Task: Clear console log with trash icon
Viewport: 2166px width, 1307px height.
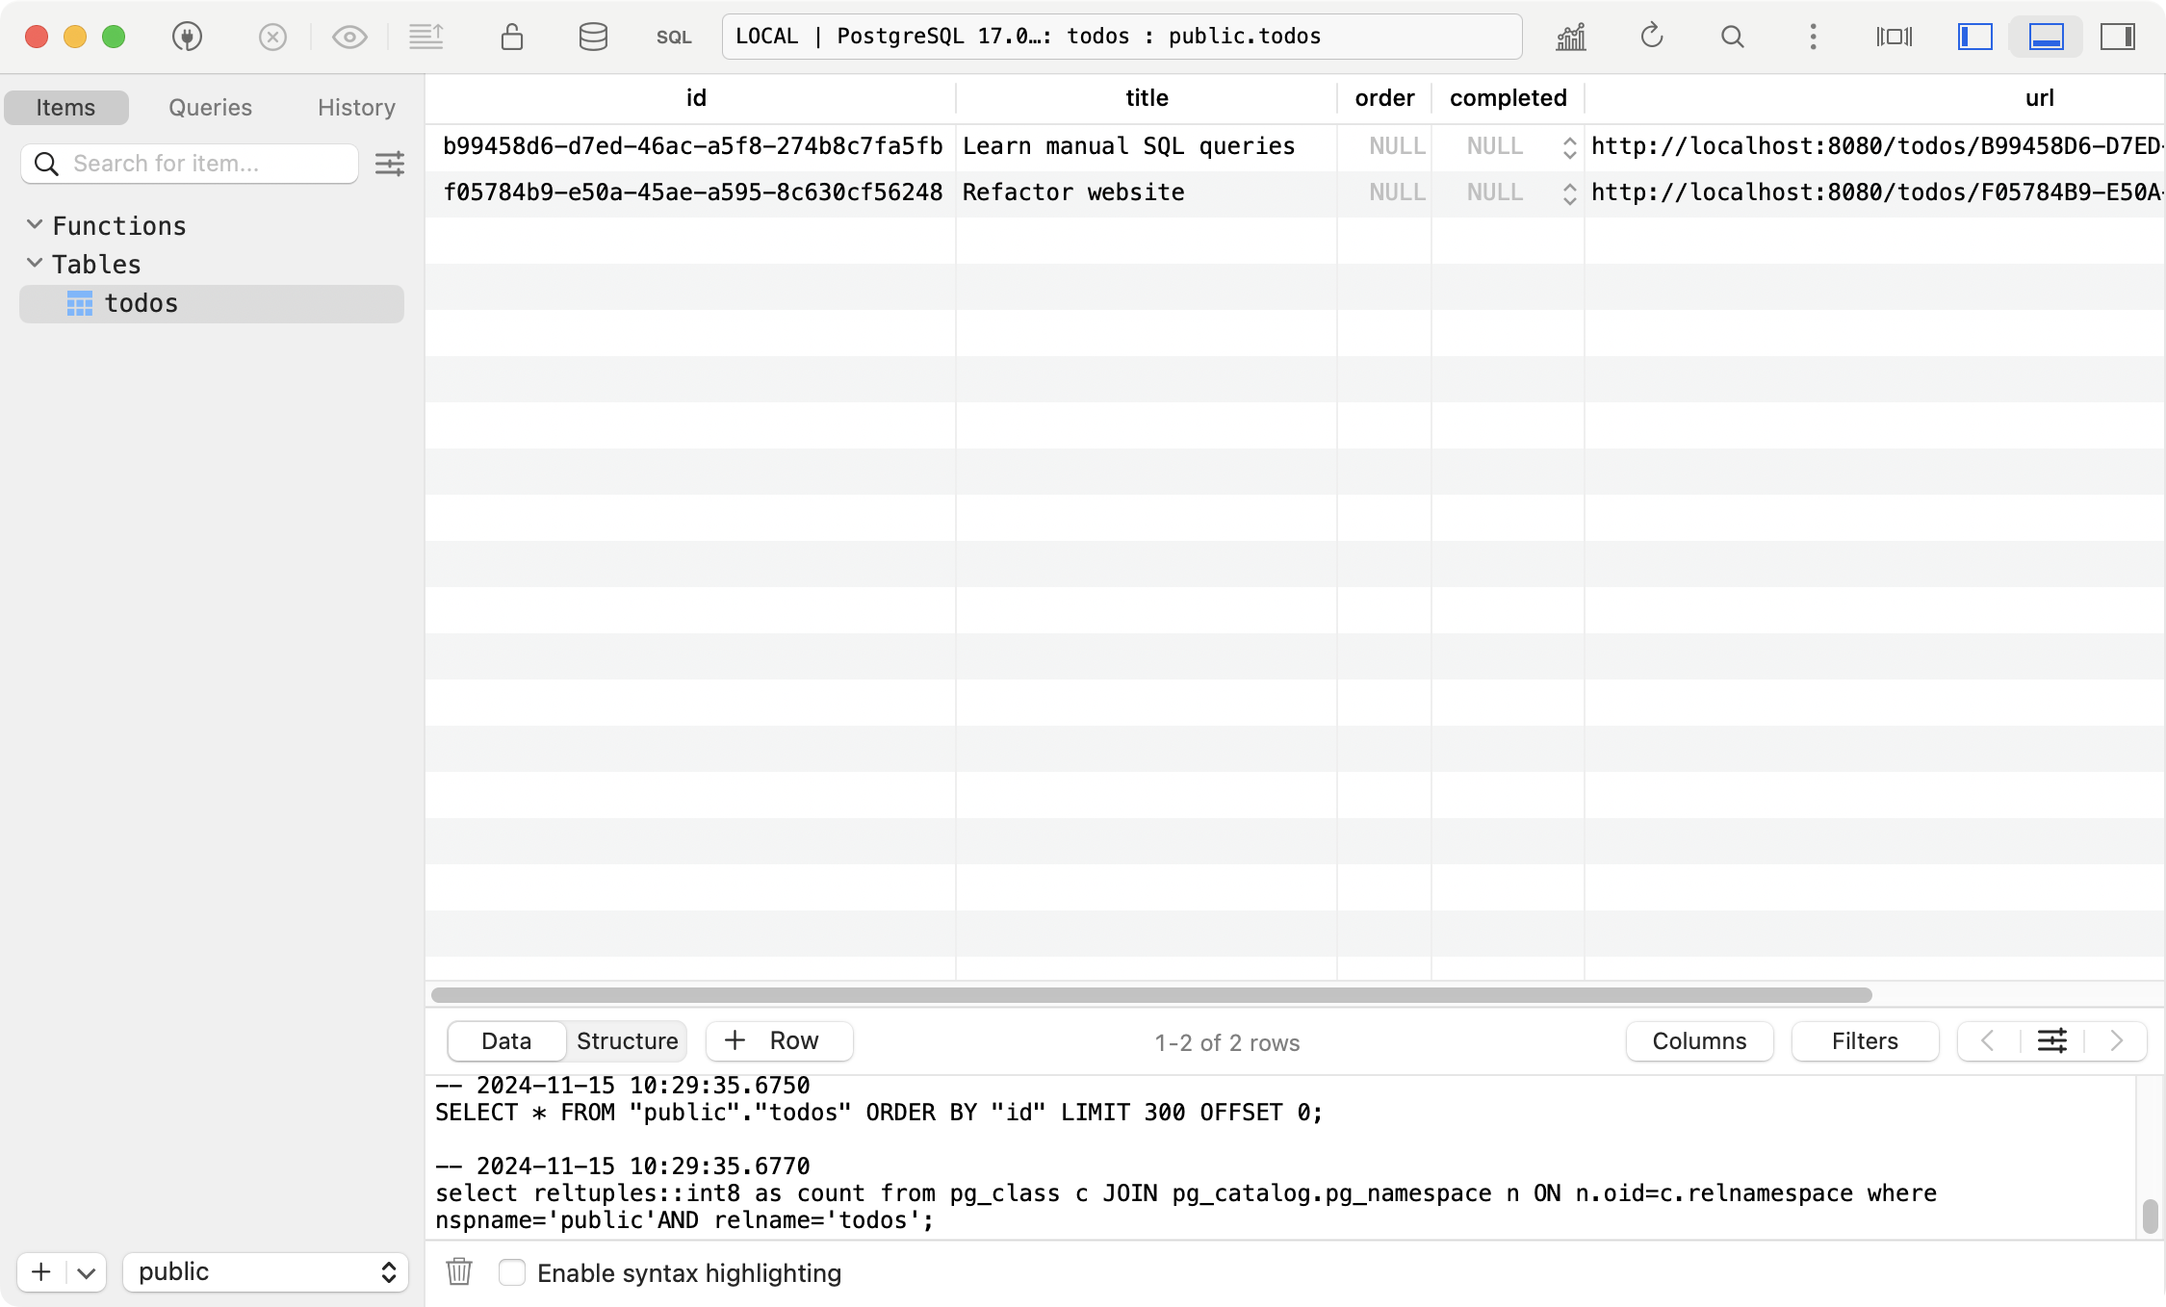Action: click(x=459, y=1271)
